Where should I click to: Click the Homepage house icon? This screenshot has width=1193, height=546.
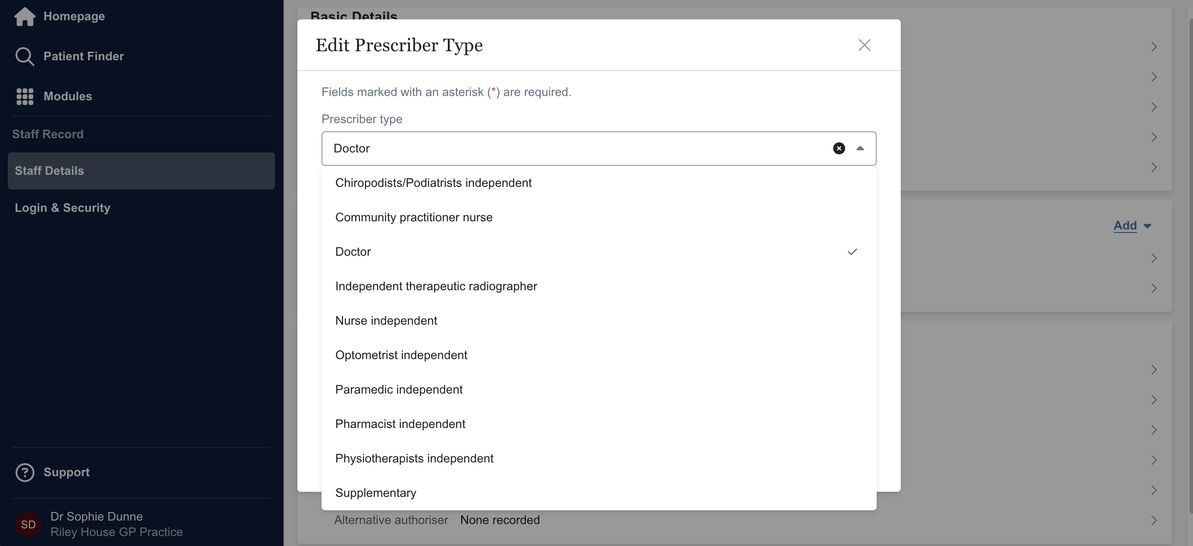(x=25, y=17)
